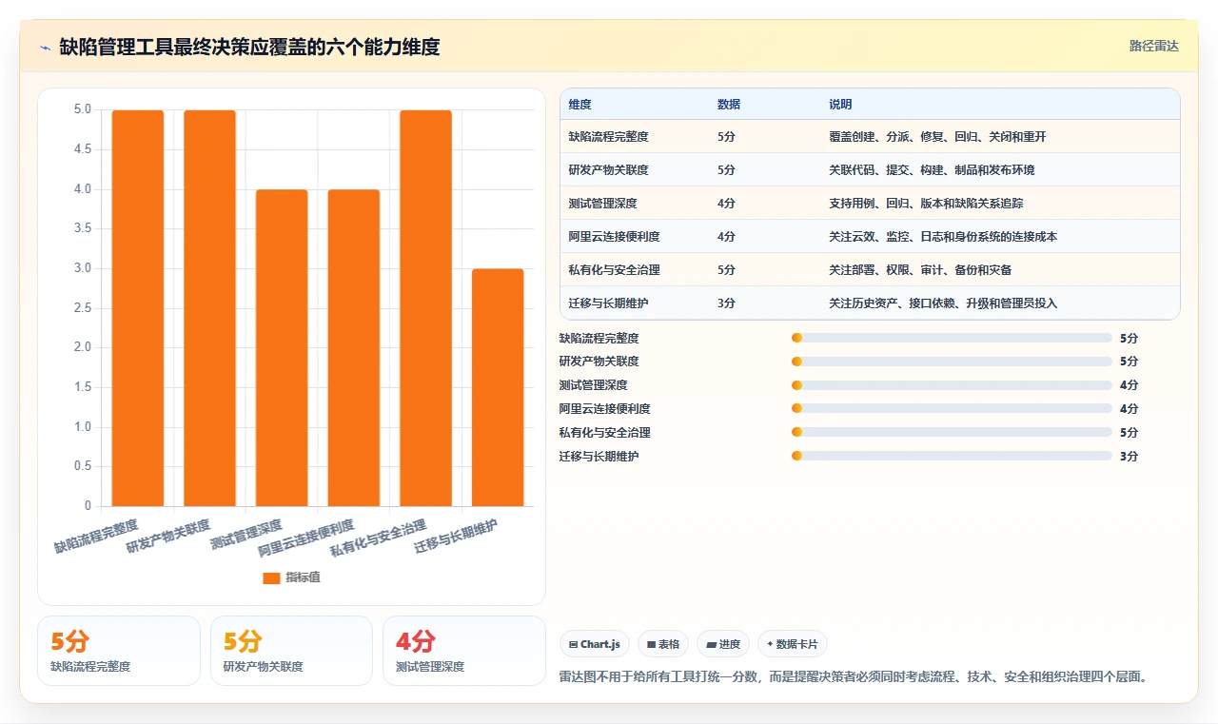Image resolution: width=1218 pixels, height=724 pixels.
Task: Click the 私有化与安全治理 bar in chart
Action: [425, 308]
